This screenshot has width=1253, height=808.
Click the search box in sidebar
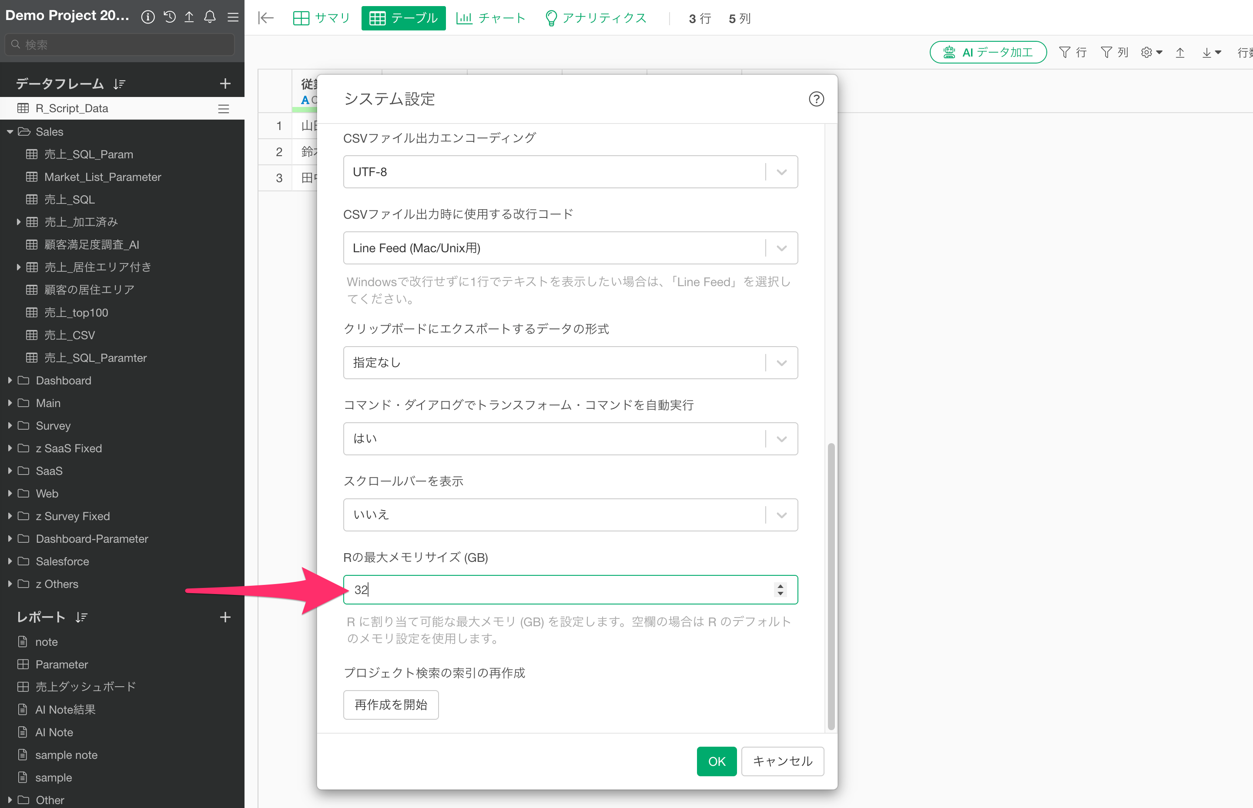(120, 45)
